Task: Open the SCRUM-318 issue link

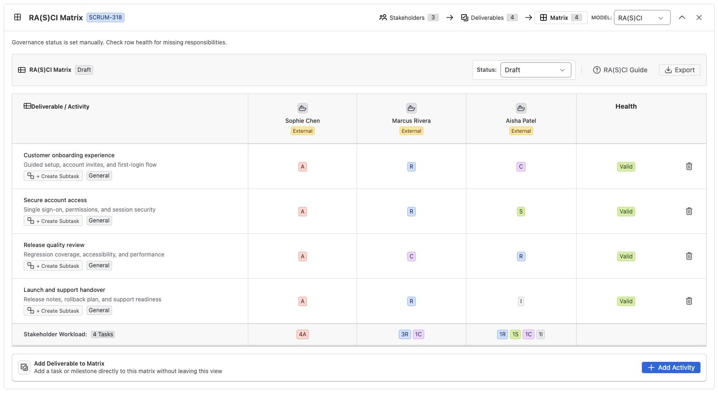Action: (x=105, y=17)
